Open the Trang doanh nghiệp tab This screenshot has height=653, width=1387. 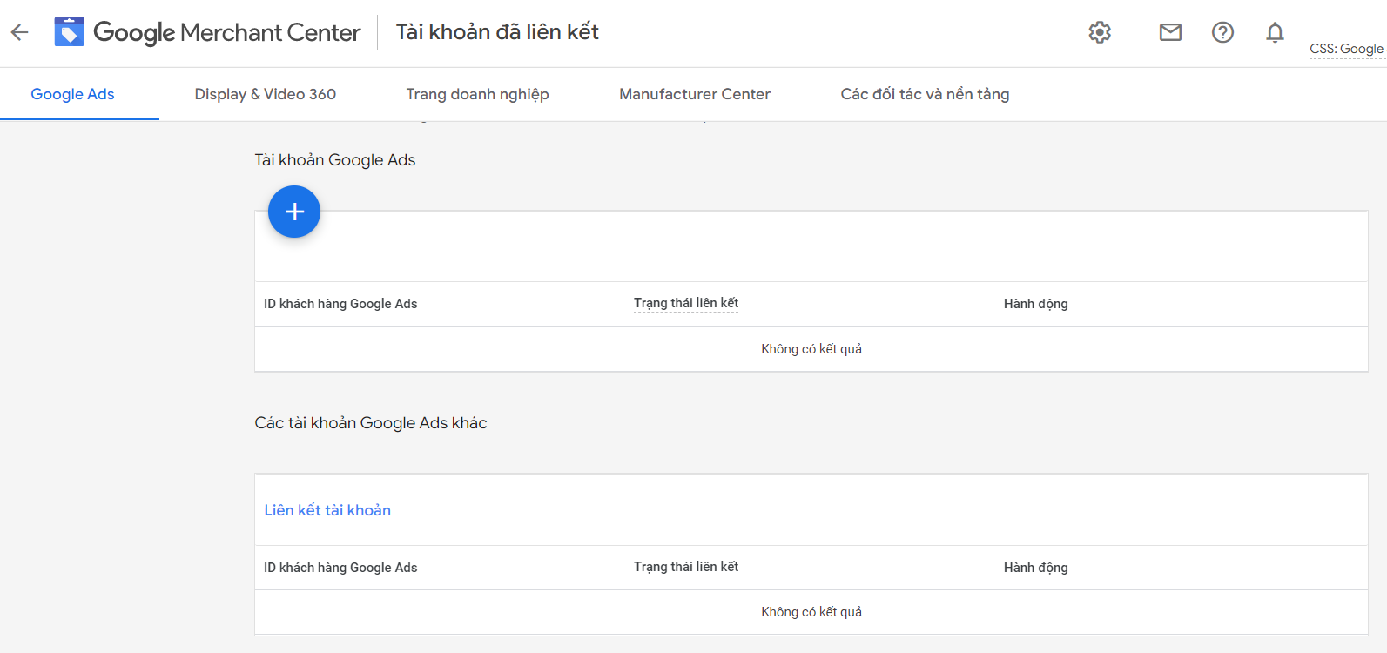click(477, 94)
